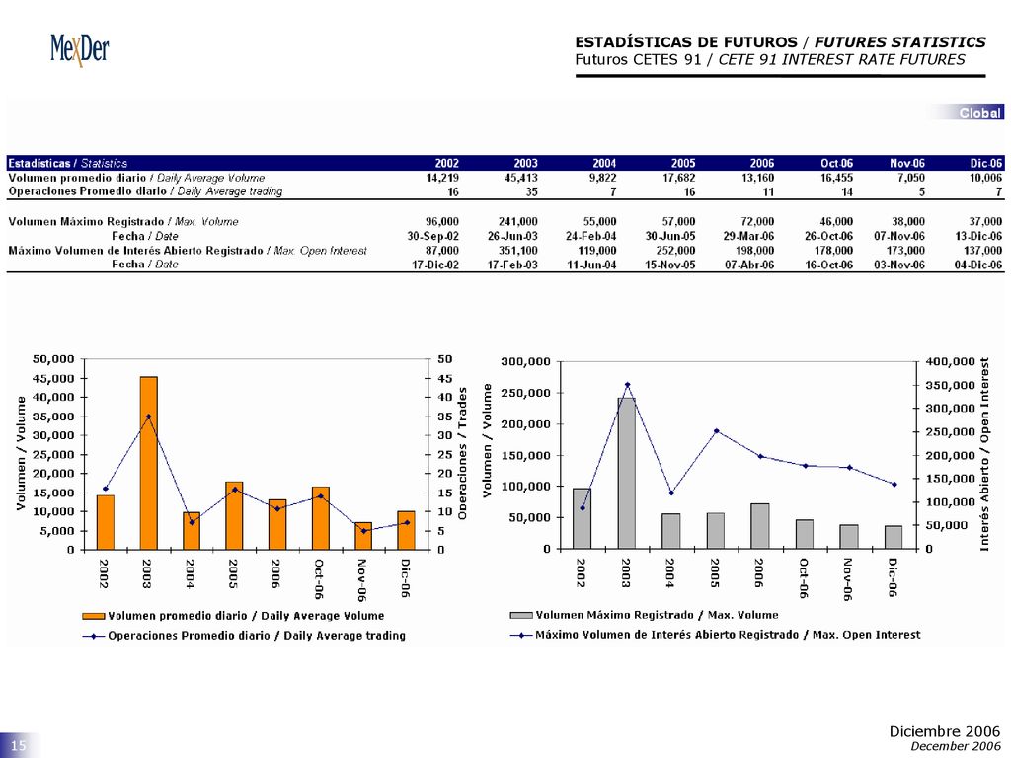This screenshot has width=1011, height=758.
Task: Click the gray Max. Volume legend swatch
Action: click(521, 616)
